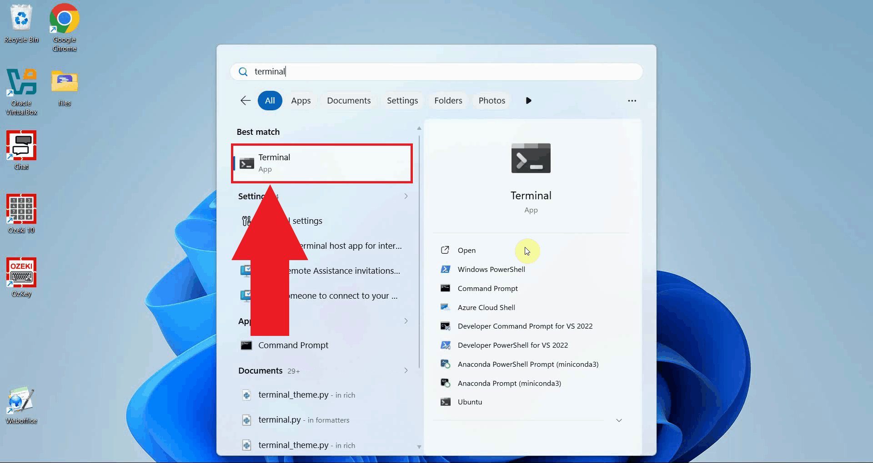This screenshot has height=463, width=873.
Task: Click the results list scroll-down arrow
Action: coord(419,447)
